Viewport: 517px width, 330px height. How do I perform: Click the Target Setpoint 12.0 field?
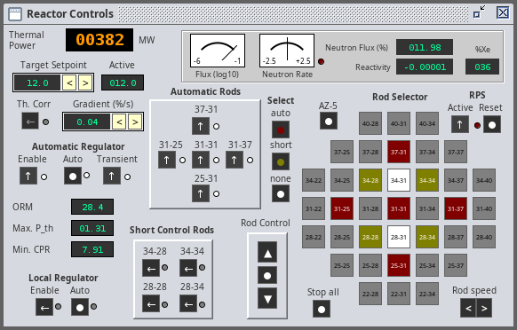[37, 82]
